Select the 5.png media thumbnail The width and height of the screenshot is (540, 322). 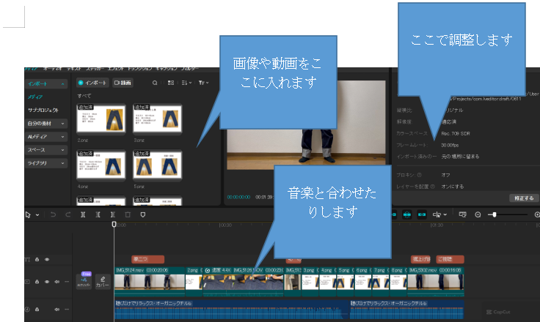click(x=158, y=165)
